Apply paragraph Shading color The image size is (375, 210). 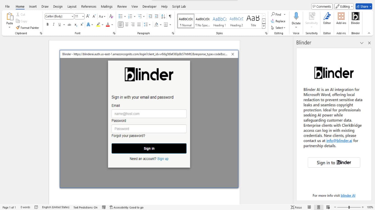click(x=156, y=25)
